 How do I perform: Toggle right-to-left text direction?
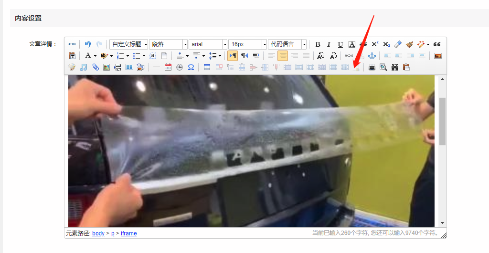point(244,56)
